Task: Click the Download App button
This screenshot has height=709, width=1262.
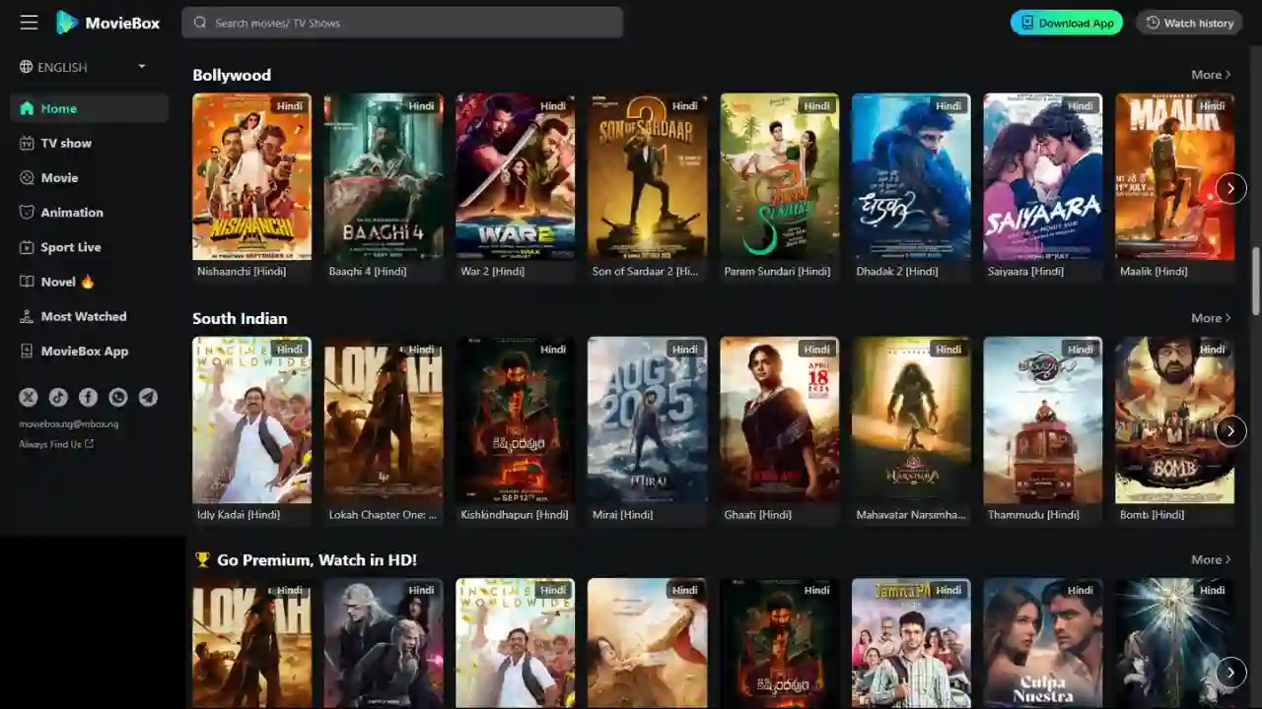Action: pos(1066,22)
